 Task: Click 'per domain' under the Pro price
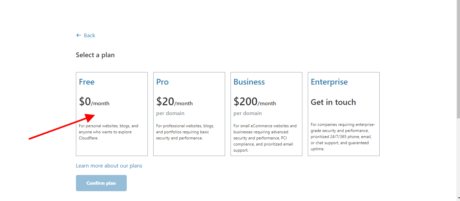click(x=170, y=113)
